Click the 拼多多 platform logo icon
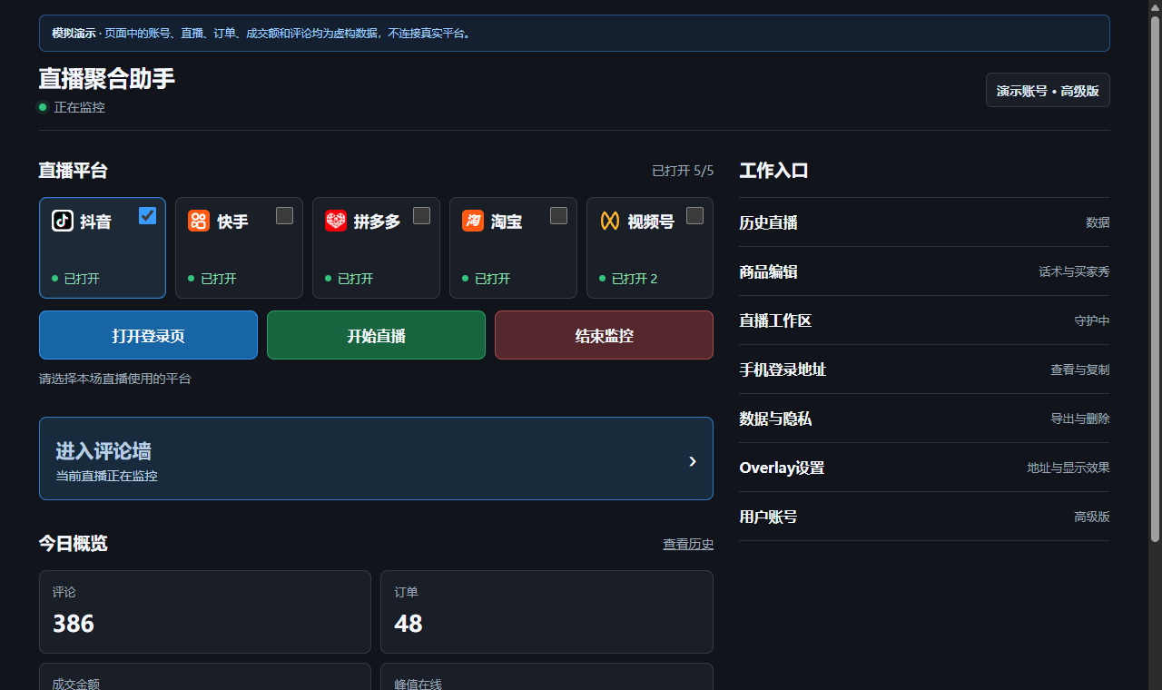 tap(336, 221)
